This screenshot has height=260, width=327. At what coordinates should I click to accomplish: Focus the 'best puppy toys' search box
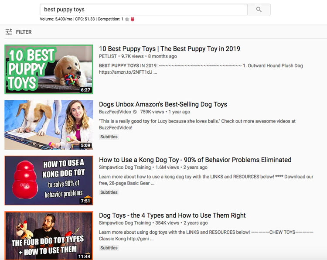pos(143,10)
